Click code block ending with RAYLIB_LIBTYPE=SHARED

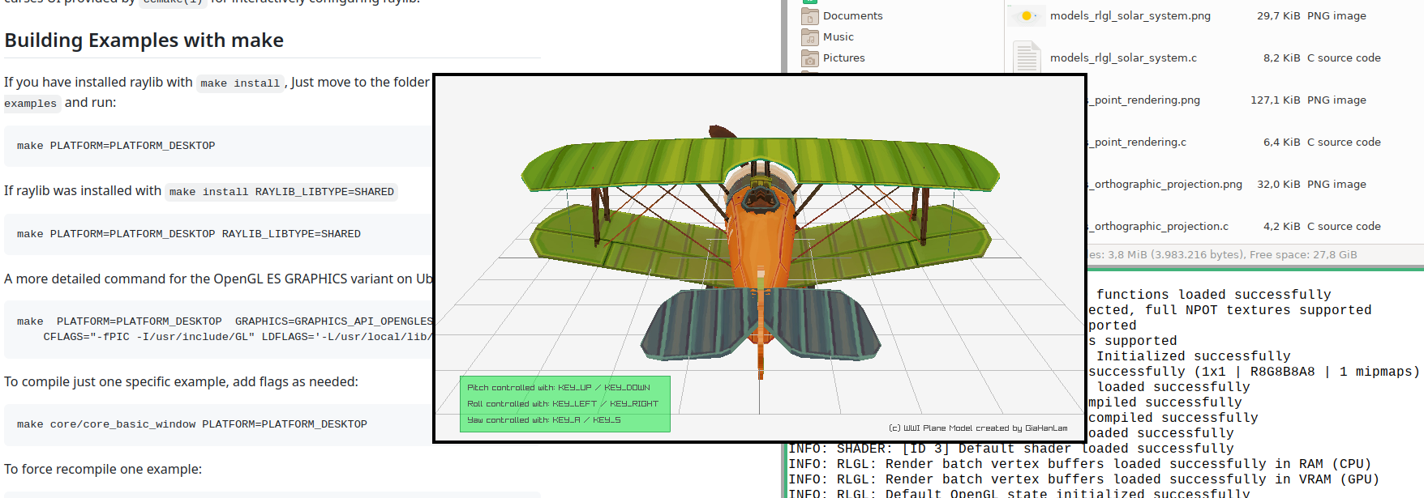coord(218,234)
